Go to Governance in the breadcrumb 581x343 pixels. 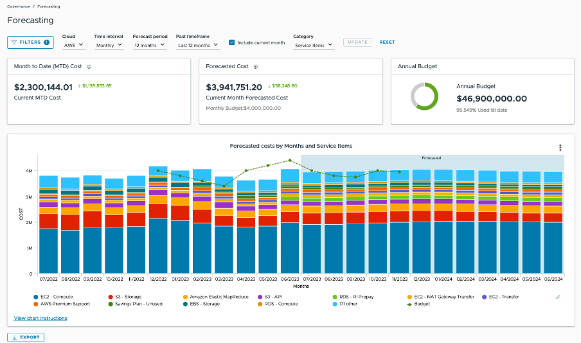19,6
